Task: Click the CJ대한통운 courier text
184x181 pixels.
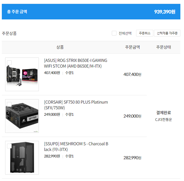Action: 164,120
